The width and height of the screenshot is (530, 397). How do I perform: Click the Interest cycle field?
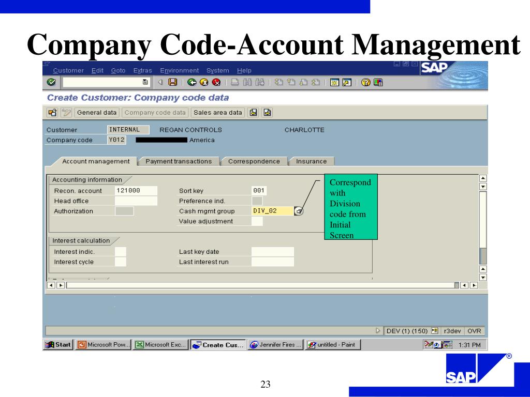120,262
